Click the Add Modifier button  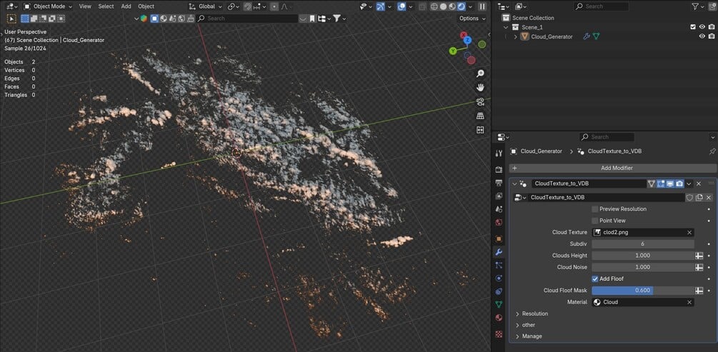pyautogui.click(x=613, y=168)
